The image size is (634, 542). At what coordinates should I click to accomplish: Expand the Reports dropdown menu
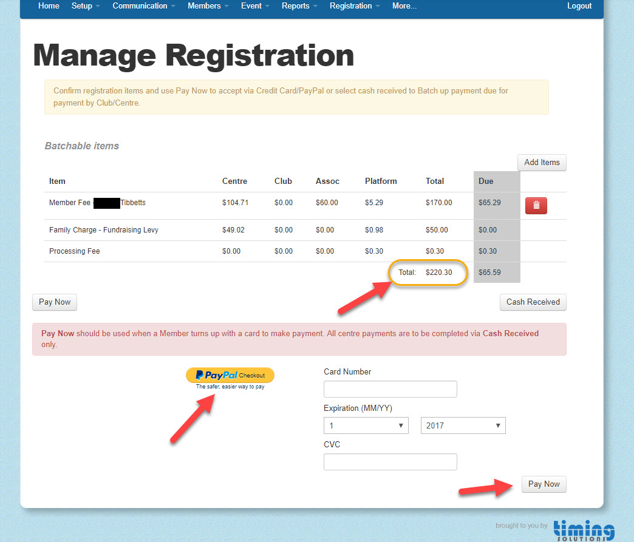(x=299, y=6)
